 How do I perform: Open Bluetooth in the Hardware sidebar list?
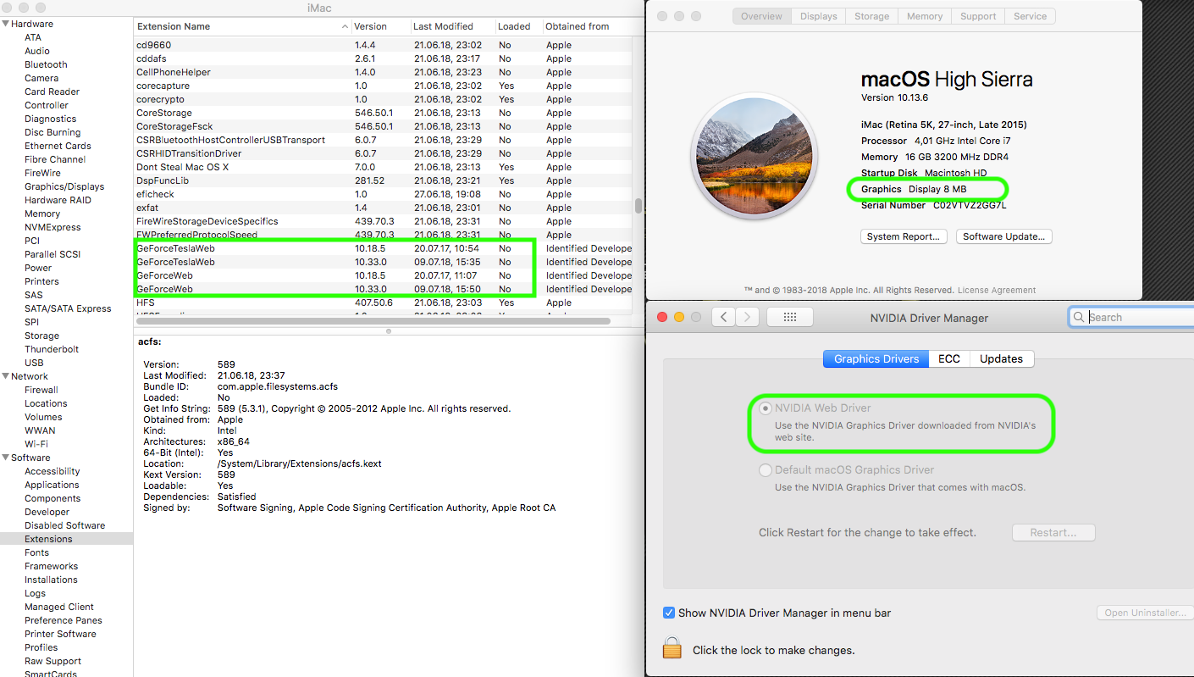click(46, 64)
